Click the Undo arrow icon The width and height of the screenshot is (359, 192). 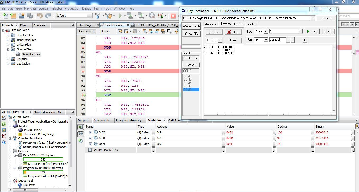pyautogui.click(x=40, y=16)
